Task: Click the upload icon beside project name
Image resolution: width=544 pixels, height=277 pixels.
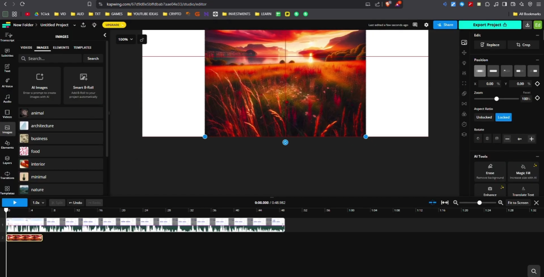Action: (83, 25)
